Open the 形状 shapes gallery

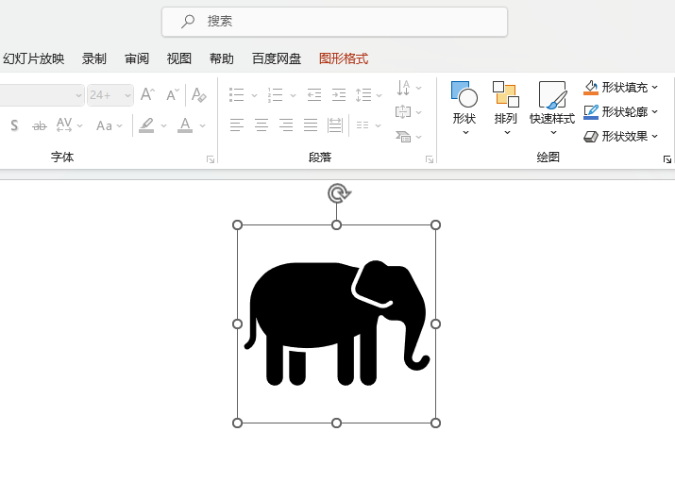[x=464, y=108]
